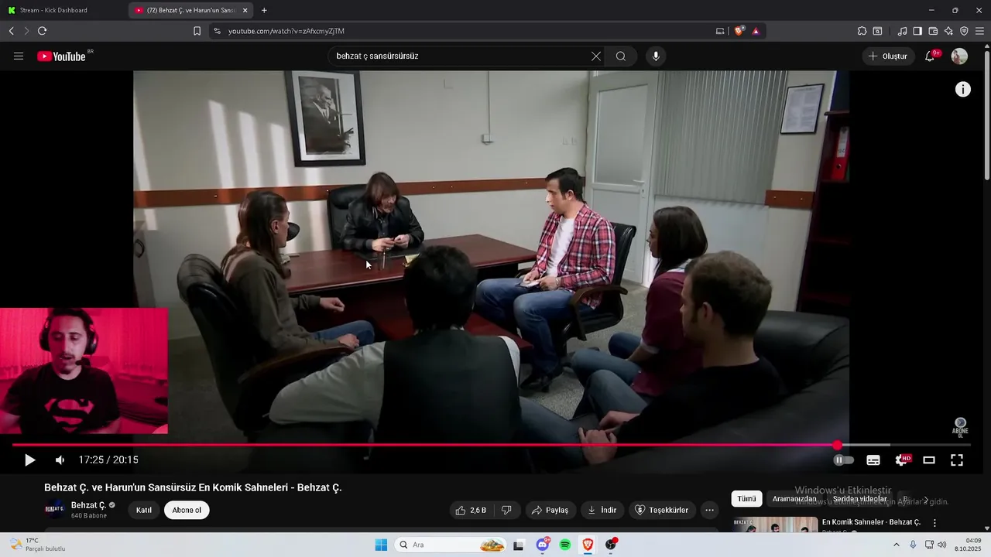Screen dimensions: 991x557
Task: Click the Katıl join button
Action: click(144, 511)
